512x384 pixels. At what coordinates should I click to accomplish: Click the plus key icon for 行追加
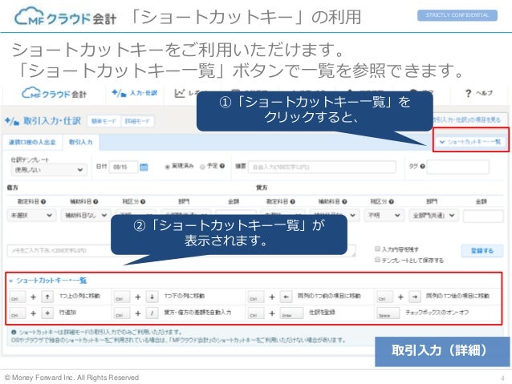(47, 313)
